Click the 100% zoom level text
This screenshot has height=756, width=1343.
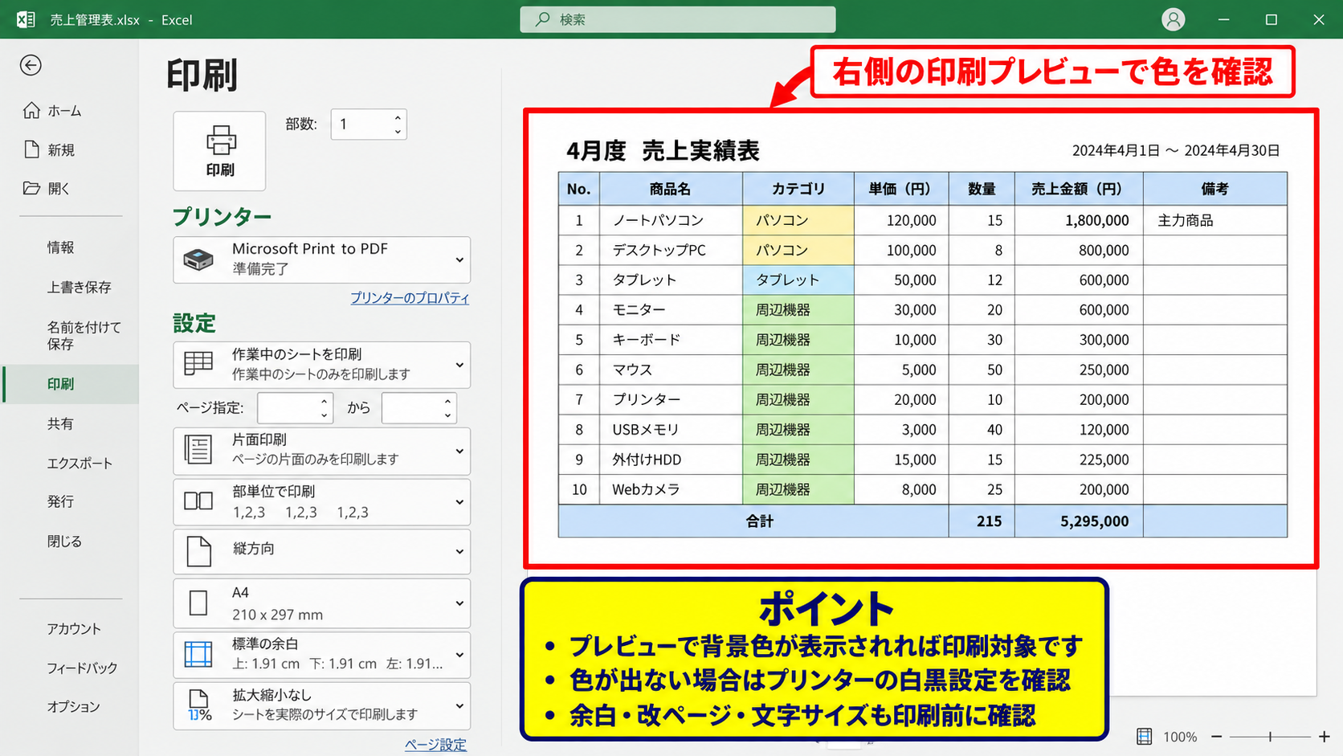click(1180, 737)
